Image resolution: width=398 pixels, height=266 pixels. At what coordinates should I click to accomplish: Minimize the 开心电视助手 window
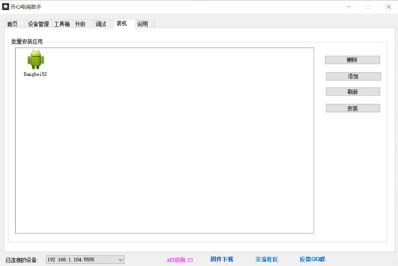(348, 7)
